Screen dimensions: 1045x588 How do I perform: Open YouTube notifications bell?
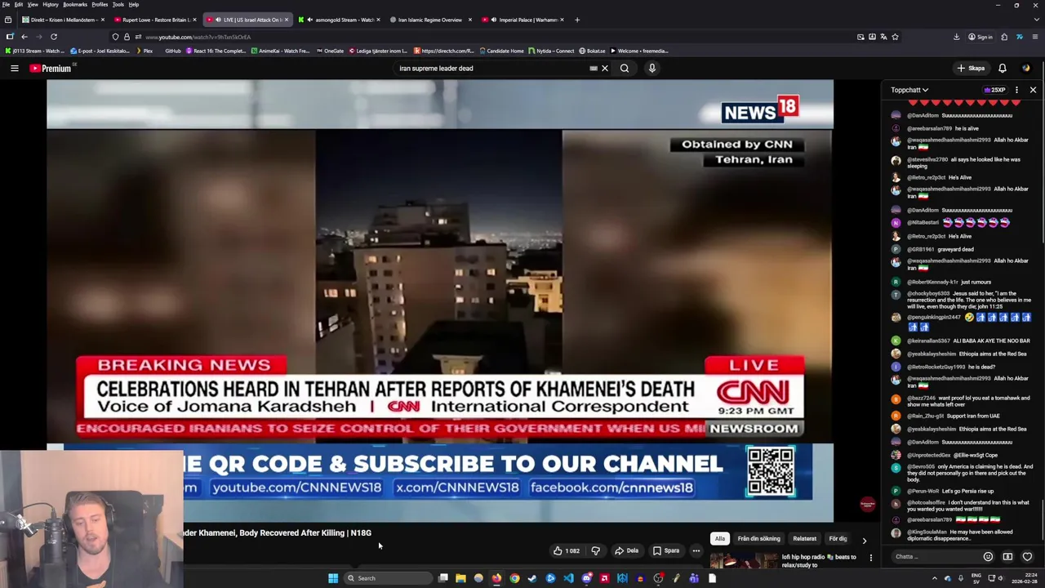coord(1003,69)
